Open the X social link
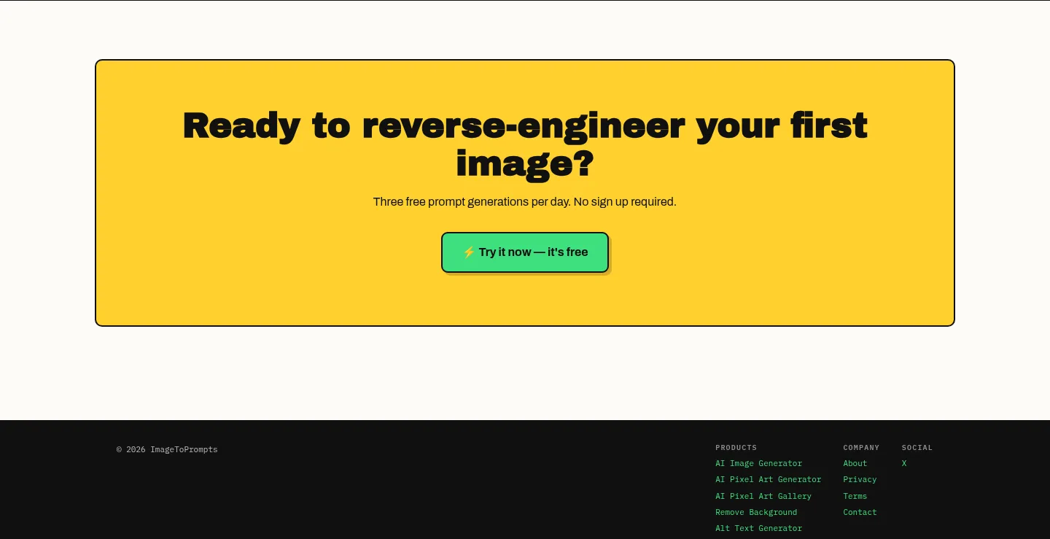Screen dimensions: 1050x539 tap(904, 463)
